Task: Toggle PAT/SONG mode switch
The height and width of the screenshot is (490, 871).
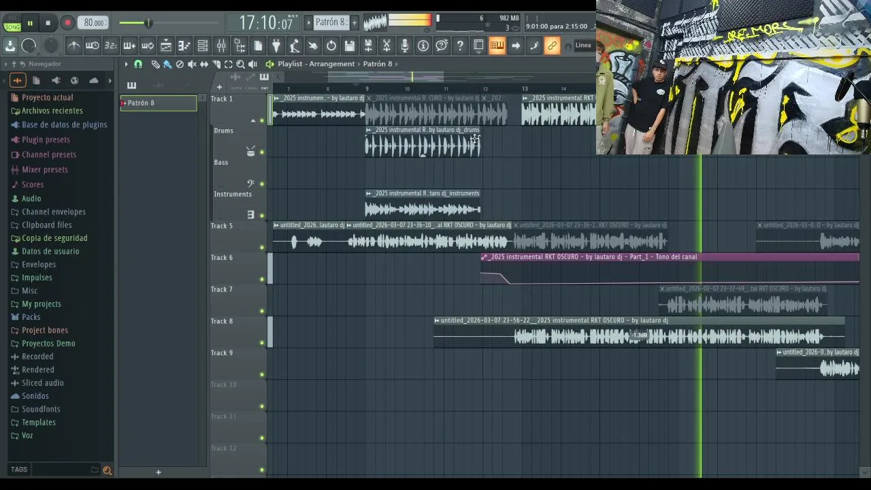Action: [12, 23]
